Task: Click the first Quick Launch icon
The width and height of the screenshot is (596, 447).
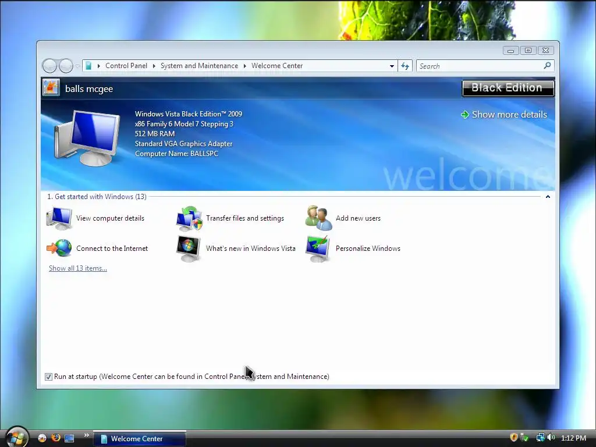Action: pos(42,438)
